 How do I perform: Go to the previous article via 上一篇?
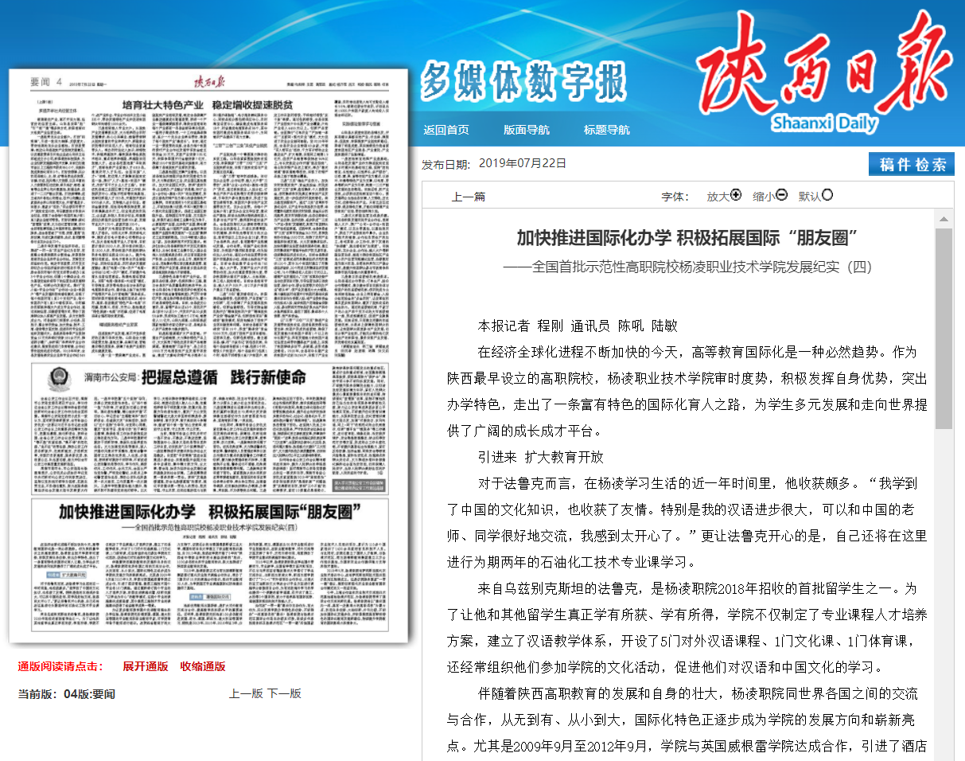(x=468, y=197)
